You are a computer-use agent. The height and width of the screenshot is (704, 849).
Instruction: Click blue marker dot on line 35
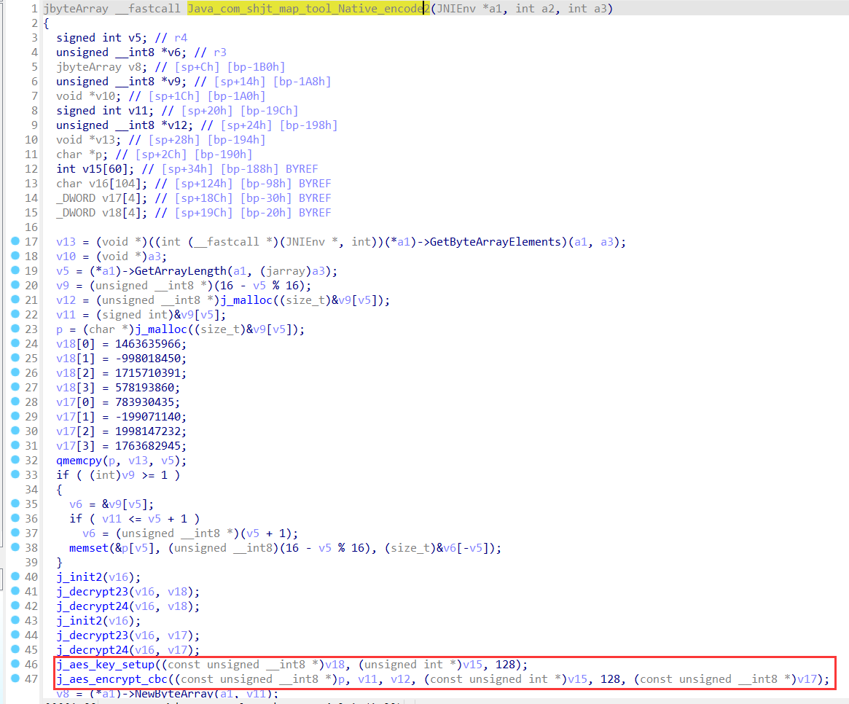(16, 504)
